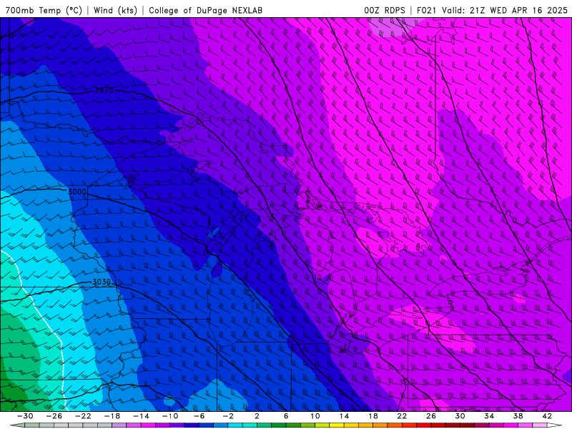This screenshot has width=572, height=429.
Task: Click the −18 colorbar scale label
Action: coord(112,416)
